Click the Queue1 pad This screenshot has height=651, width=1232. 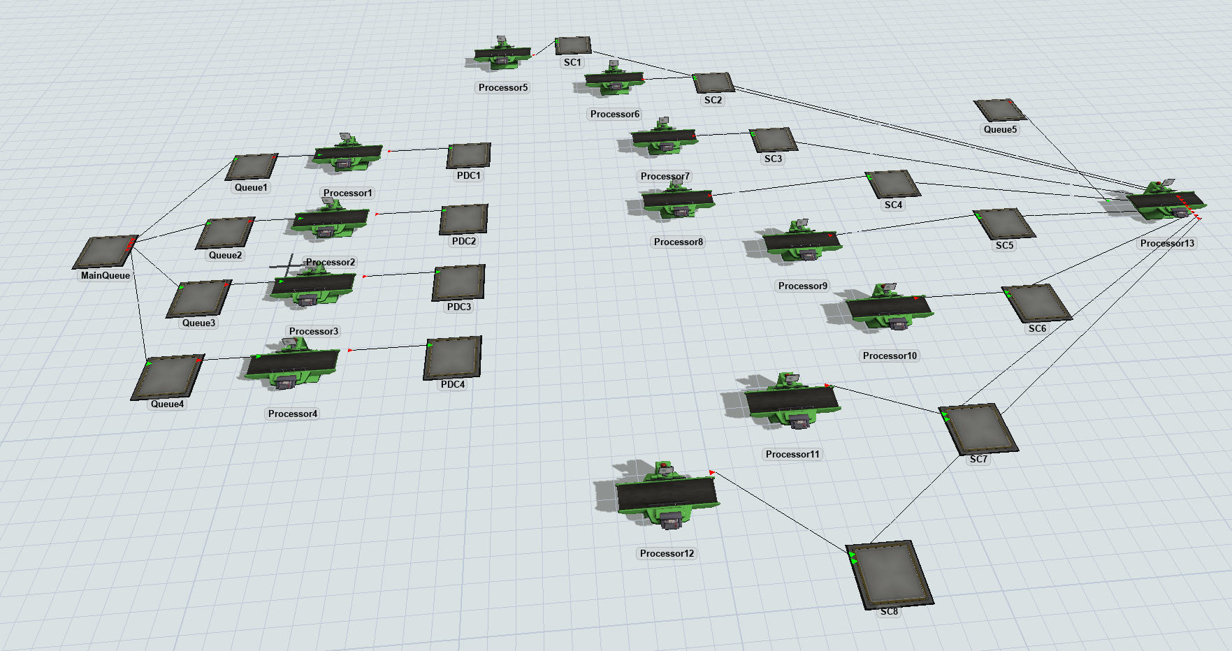[252, 167]
